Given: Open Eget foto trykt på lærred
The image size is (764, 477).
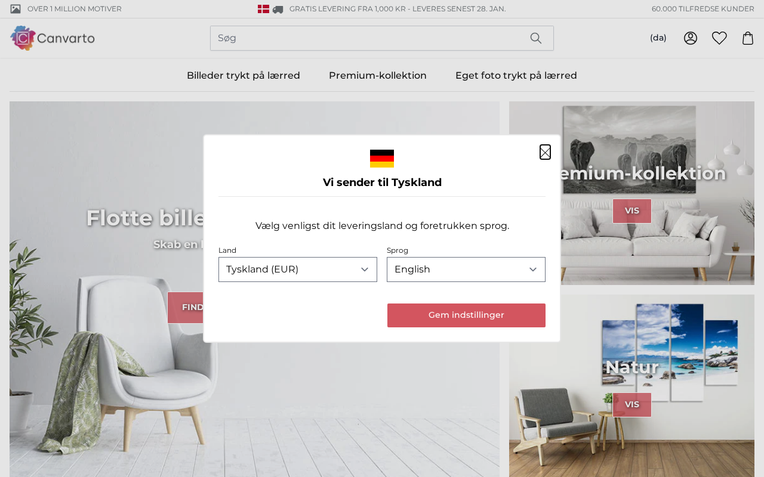Looking at the screenshot, I should tap(516, 76).
